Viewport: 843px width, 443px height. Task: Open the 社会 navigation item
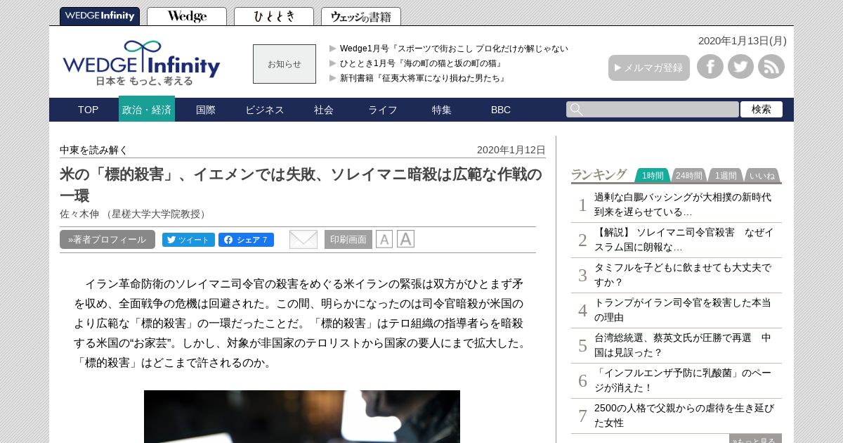(x=324, y=110)
